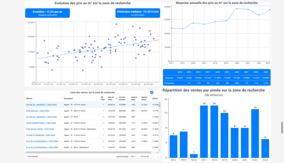Open the 24 Rue de Monttessuy link
Viewport: 284px width, 163px height.
coord(41,123)
